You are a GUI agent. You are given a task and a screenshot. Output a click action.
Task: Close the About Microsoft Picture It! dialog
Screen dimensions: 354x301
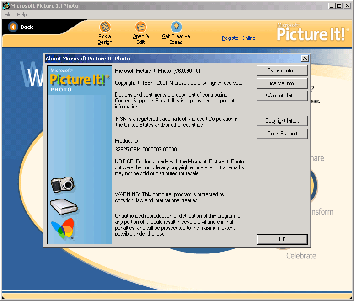(305, 59)
